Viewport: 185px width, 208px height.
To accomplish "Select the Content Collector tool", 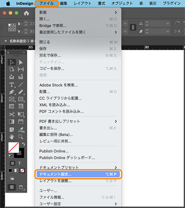I will 12,77.
